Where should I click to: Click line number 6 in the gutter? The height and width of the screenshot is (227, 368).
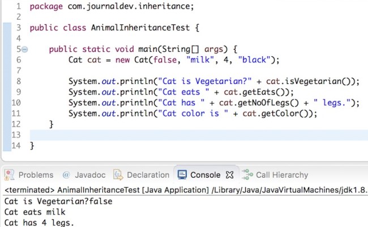tap(19, 60)
